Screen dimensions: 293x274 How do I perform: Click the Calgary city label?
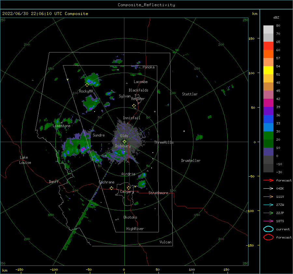click(x=127, y=192)
